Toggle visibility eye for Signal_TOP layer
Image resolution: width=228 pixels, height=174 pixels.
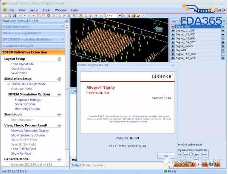click(x=172, y=27)
